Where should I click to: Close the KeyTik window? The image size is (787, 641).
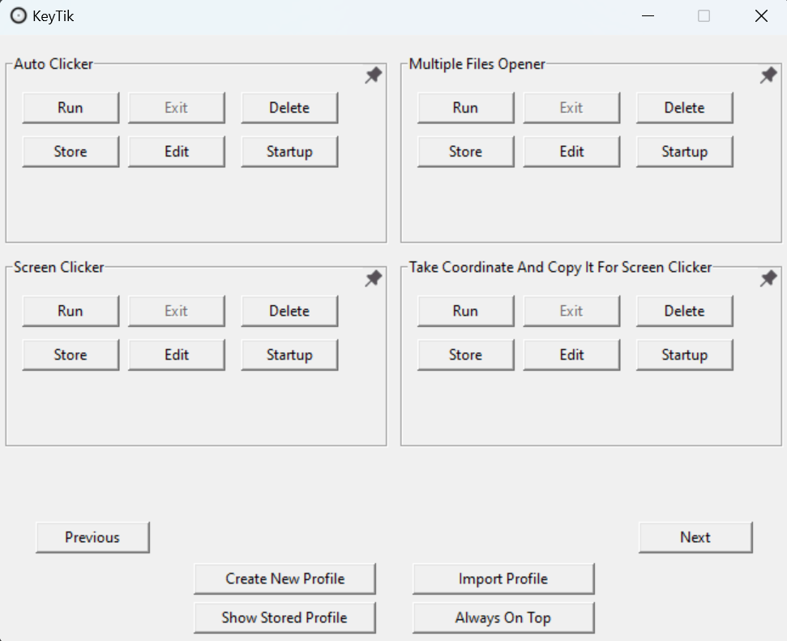pos(761,16)
